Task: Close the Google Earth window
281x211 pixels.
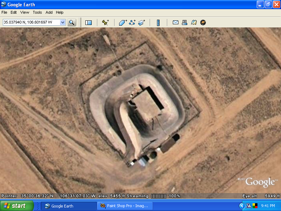Action: pyautogui.click(x=276, y=5)
